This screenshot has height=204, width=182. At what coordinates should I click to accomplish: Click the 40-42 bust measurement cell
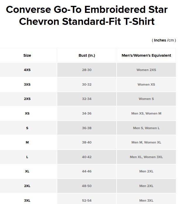87,157
